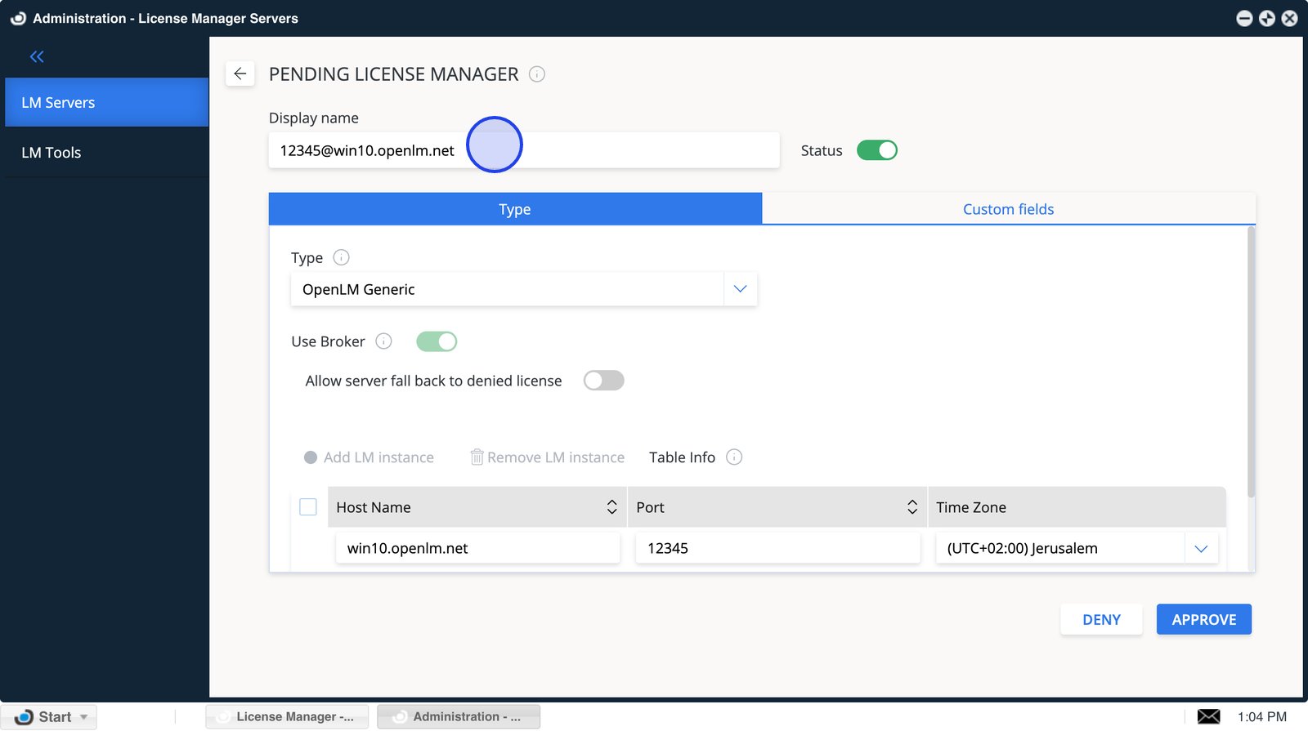This screenshot has height=731, width=1308.
Task: Collapse sidebar with double chevron icon
Action: tap(37, 56)
